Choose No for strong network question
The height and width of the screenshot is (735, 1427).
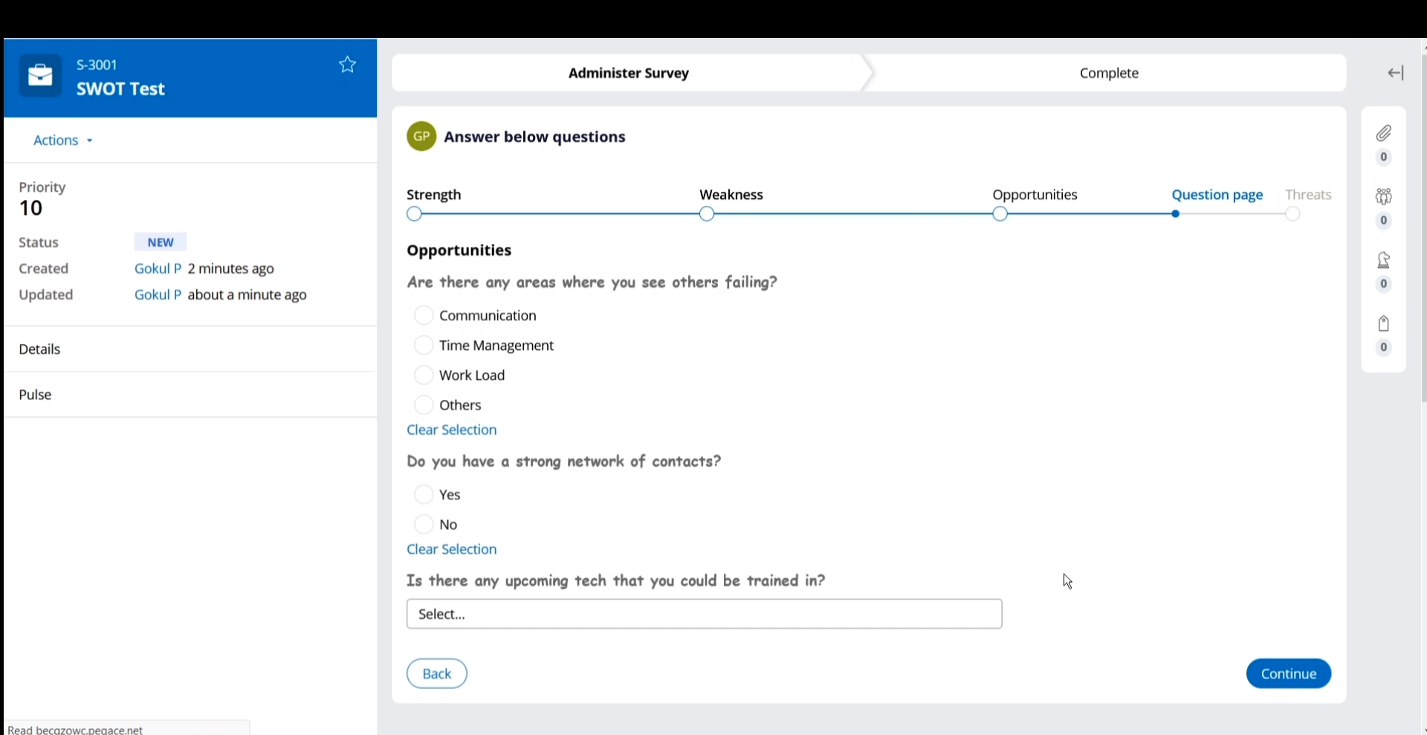(424, 525)
